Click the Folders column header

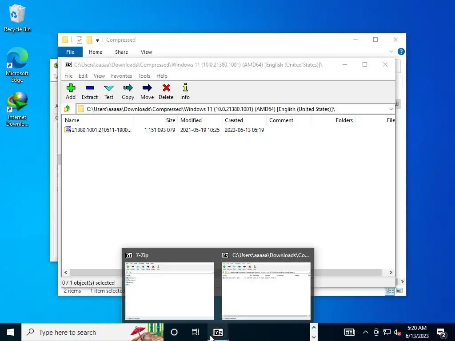(333, 120)
